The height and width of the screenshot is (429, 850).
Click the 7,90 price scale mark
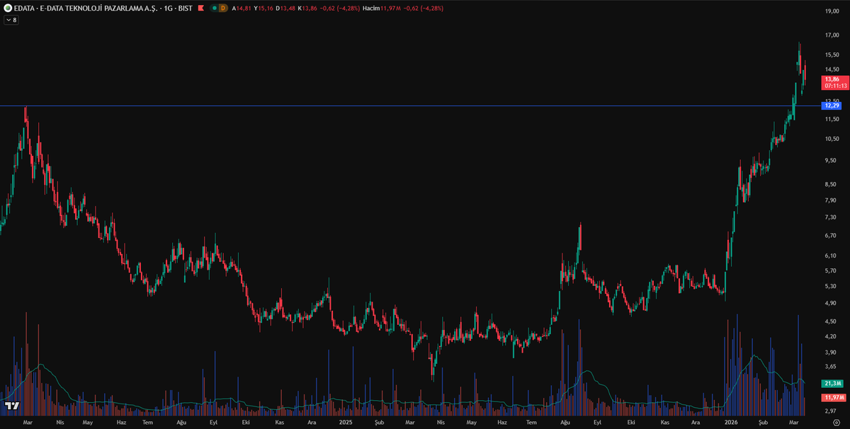pos(832,200)
